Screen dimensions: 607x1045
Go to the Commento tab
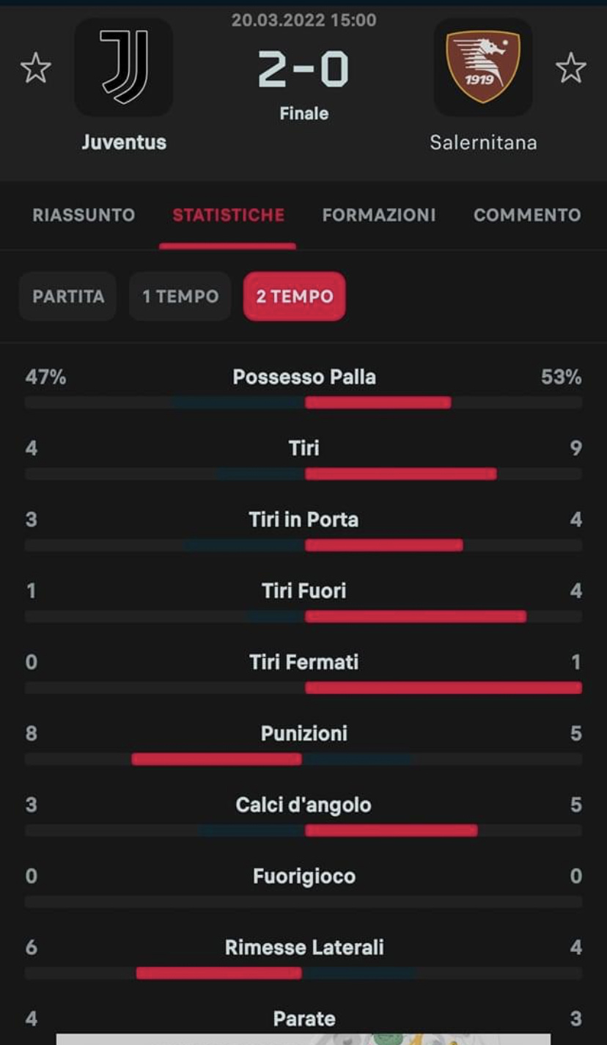(527, 215)
